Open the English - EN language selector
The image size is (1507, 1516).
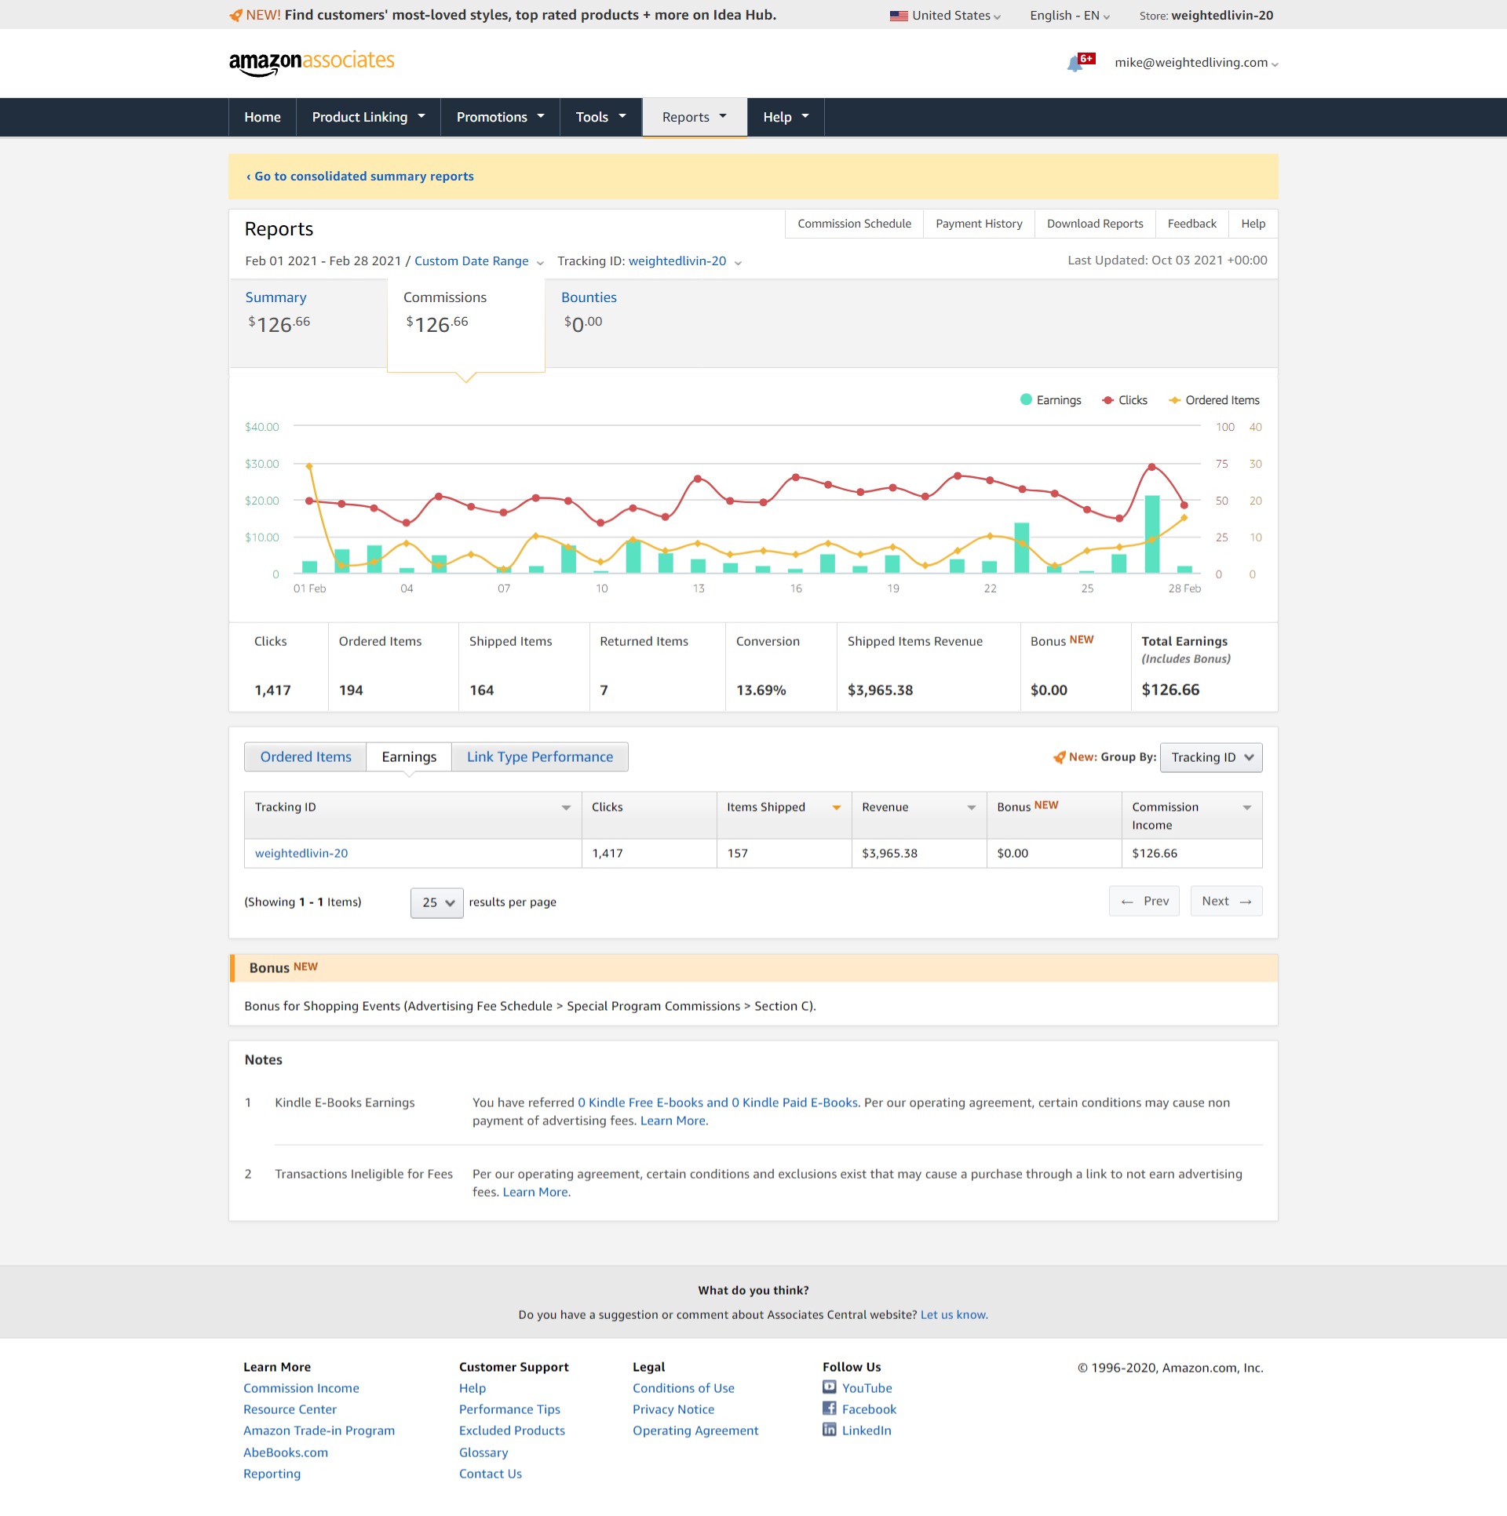pos(1069,16)
